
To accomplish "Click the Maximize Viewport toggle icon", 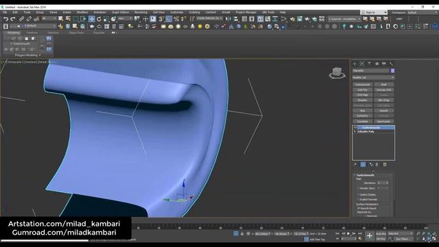I will point(434,239).
